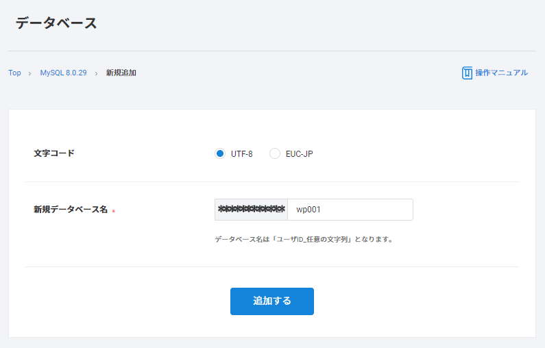The height and width of the screenshot is (348, 545).
Task: Open the MySQL 8.0.29 breadcrumb link
Action: [x=63, y=73]
